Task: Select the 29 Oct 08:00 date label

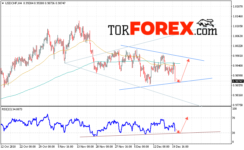Action: (x=47, y=147)
